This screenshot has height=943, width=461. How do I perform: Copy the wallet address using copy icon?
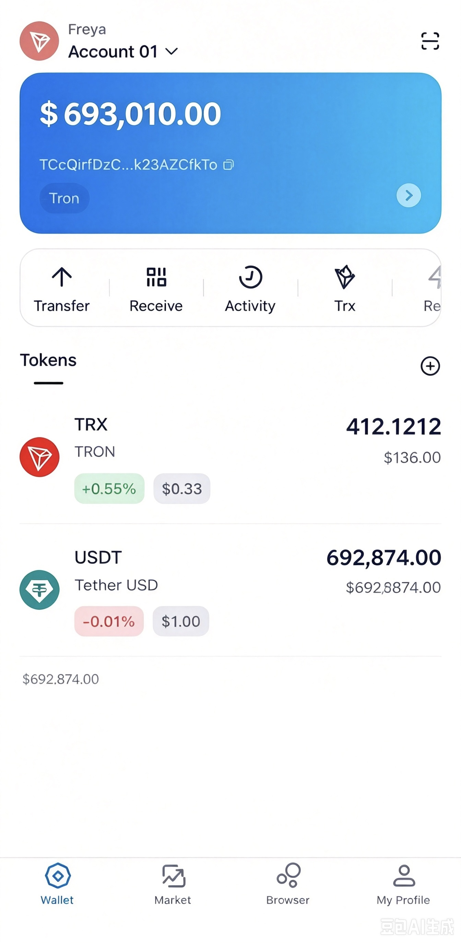[x=228, y=165]
